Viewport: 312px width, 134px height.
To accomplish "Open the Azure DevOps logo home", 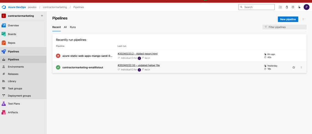I will pyautogui.click(x=4, y=7).
